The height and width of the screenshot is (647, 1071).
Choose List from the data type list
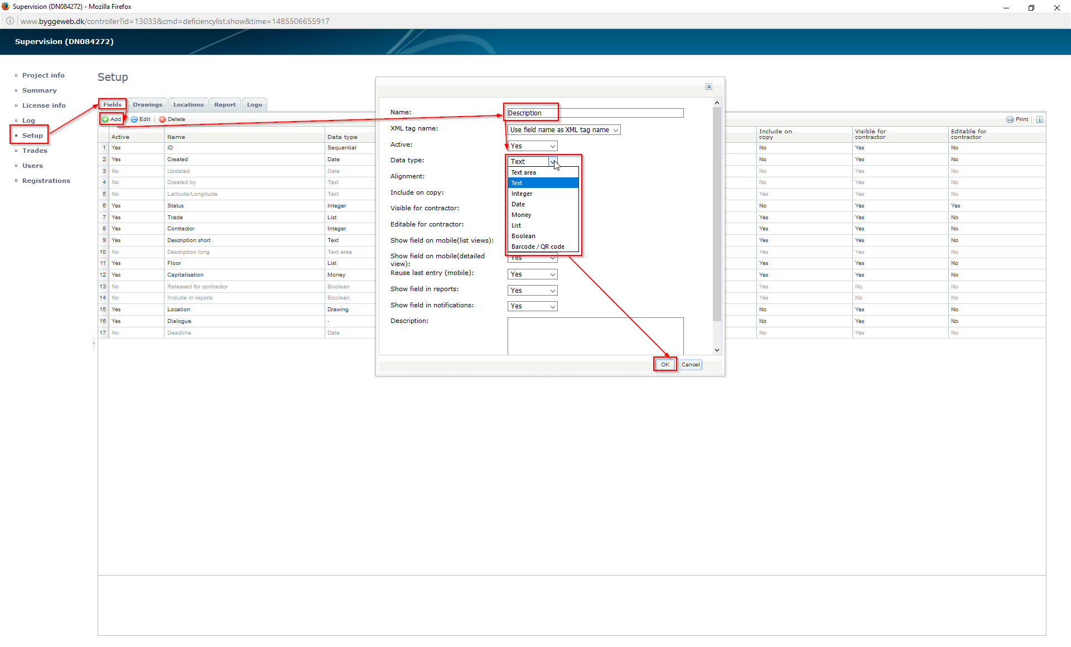click(x=543, y=225)
